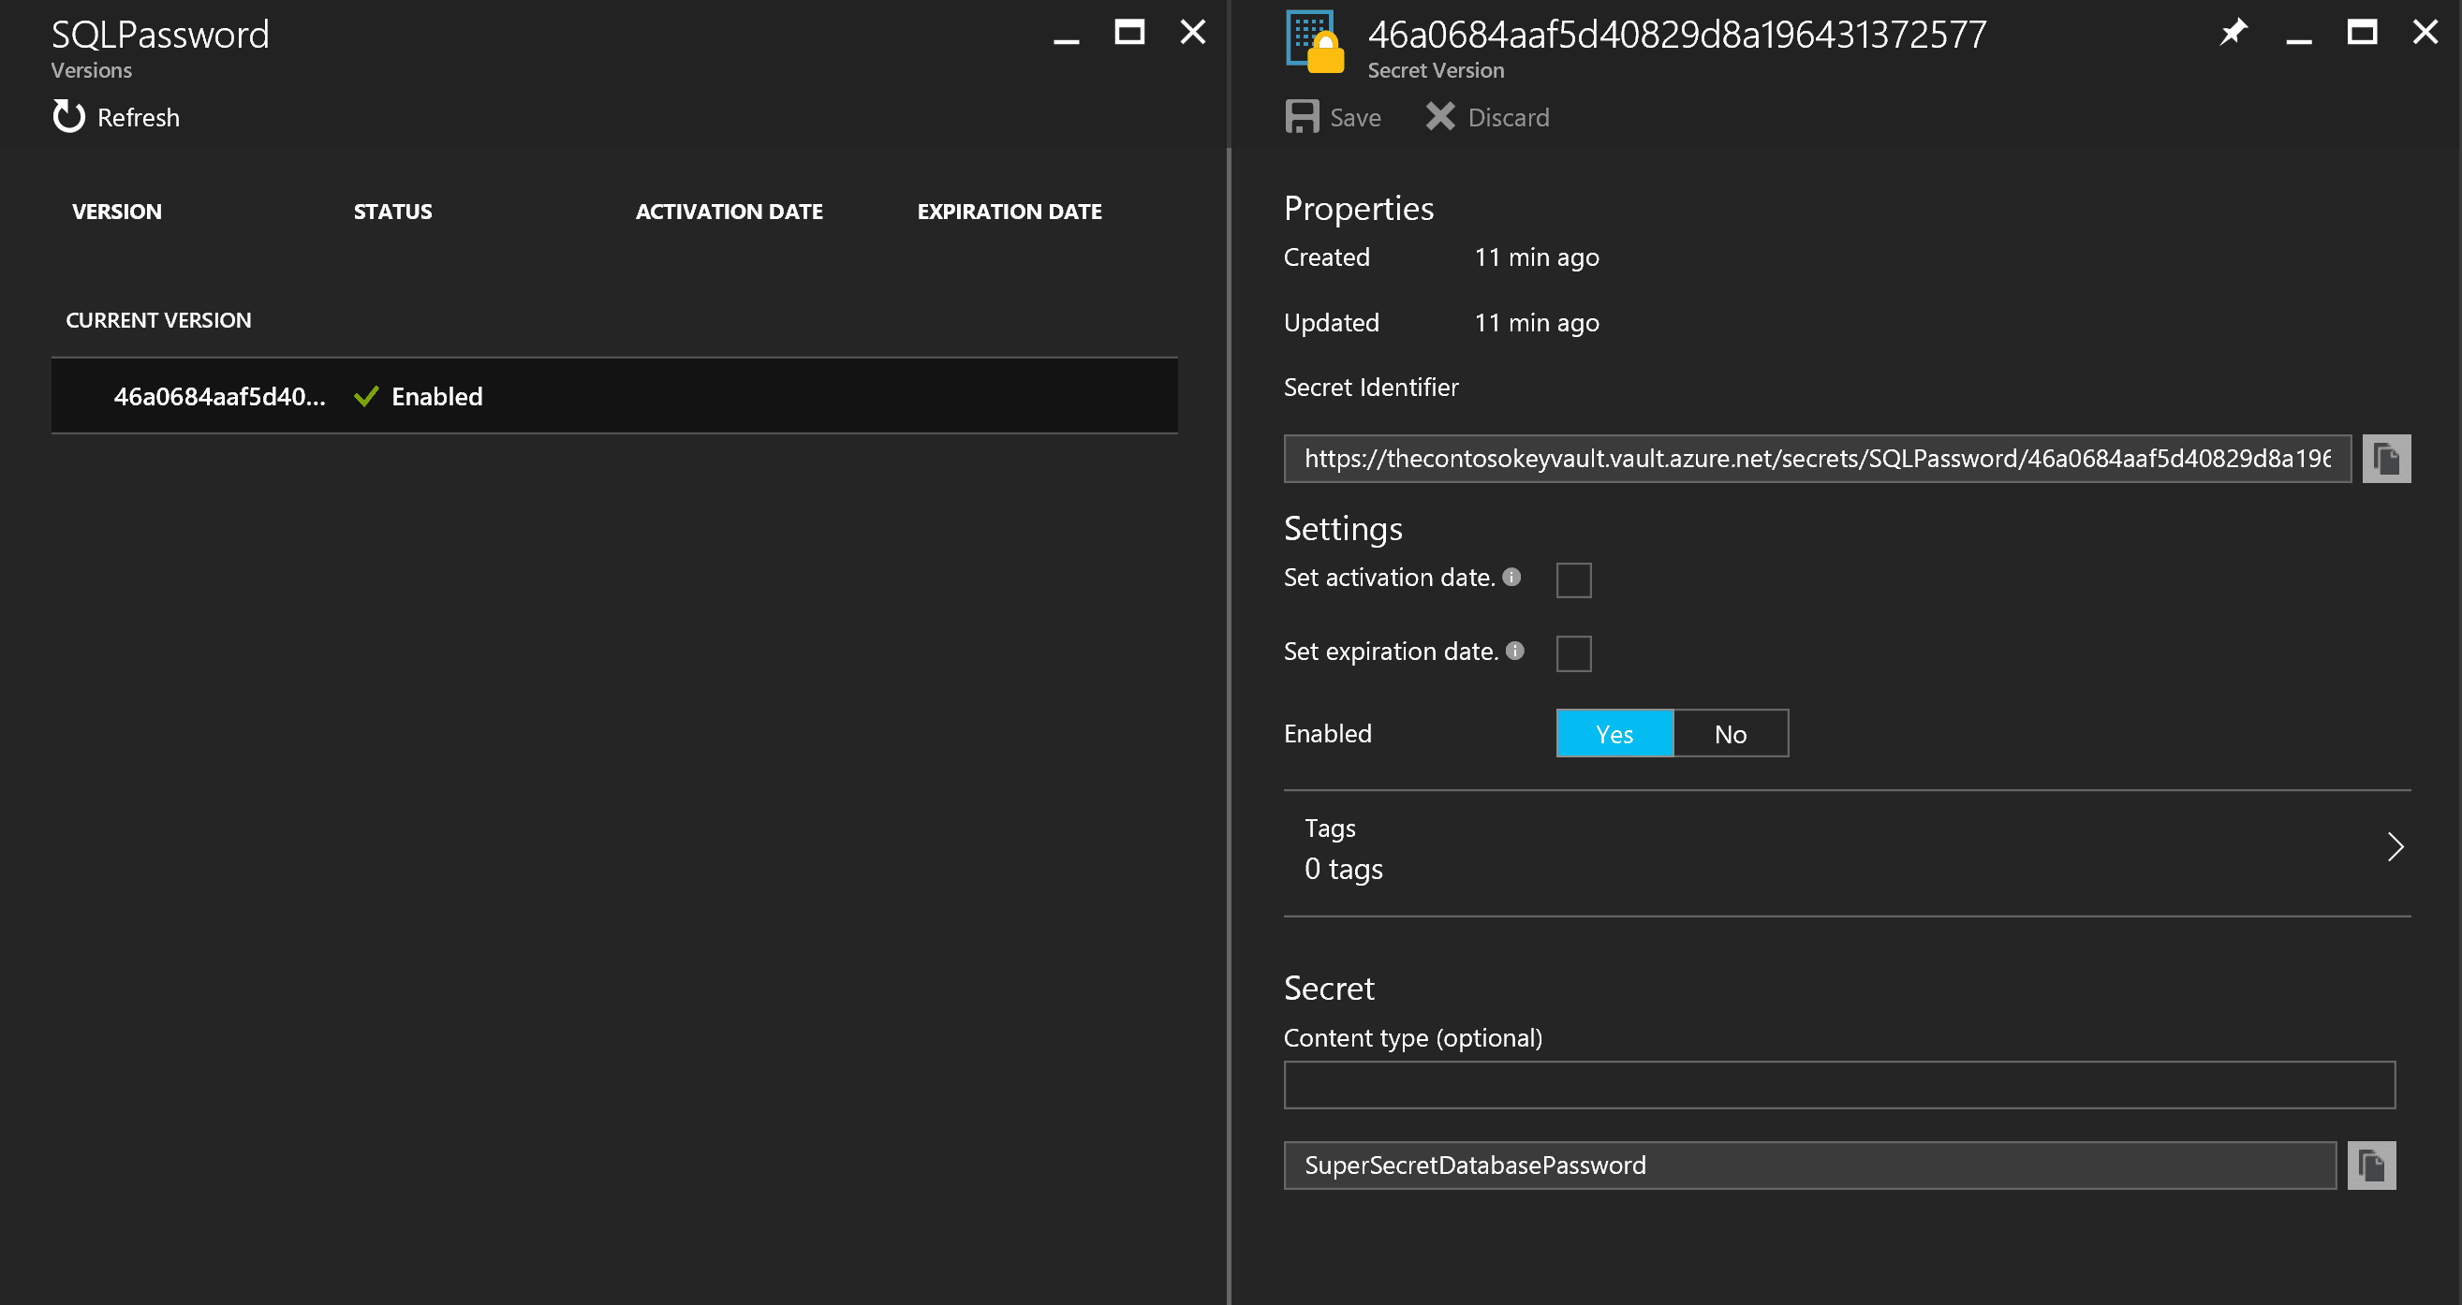Copy the secret value to clipboard
The width and height of the screenshot is (2462, 1305).
click(x=2371, y=1166)
